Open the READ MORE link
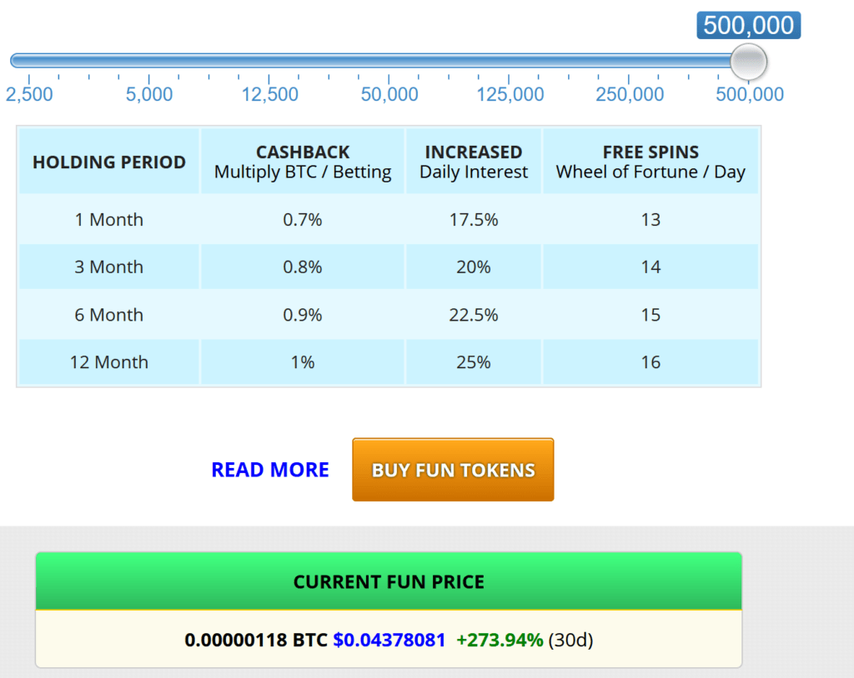The image size is (854, 678). (270, 470)
